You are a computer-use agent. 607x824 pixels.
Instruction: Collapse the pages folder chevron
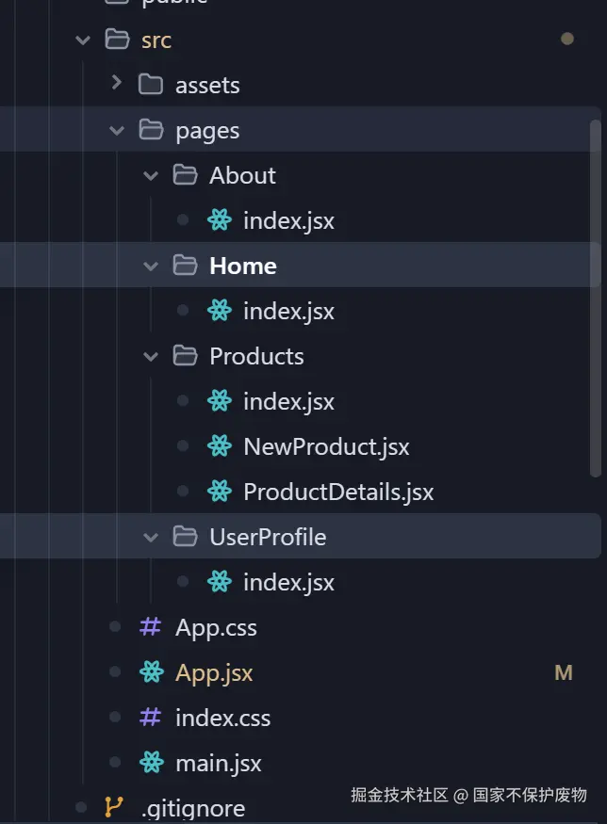[x=117, y=130]
